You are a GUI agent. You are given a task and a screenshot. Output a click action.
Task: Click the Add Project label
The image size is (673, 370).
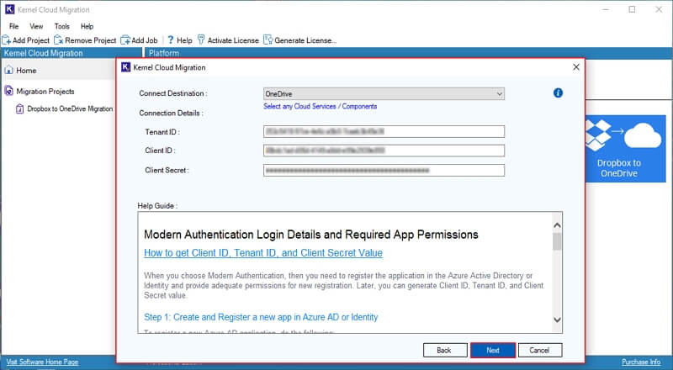[31, 40]
